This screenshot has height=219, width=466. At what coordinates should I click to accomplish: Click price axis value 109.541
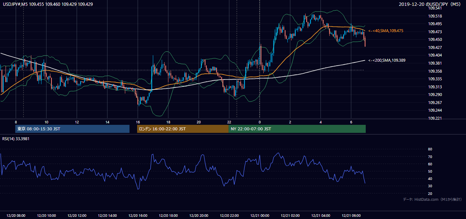[x=435, y=8]
